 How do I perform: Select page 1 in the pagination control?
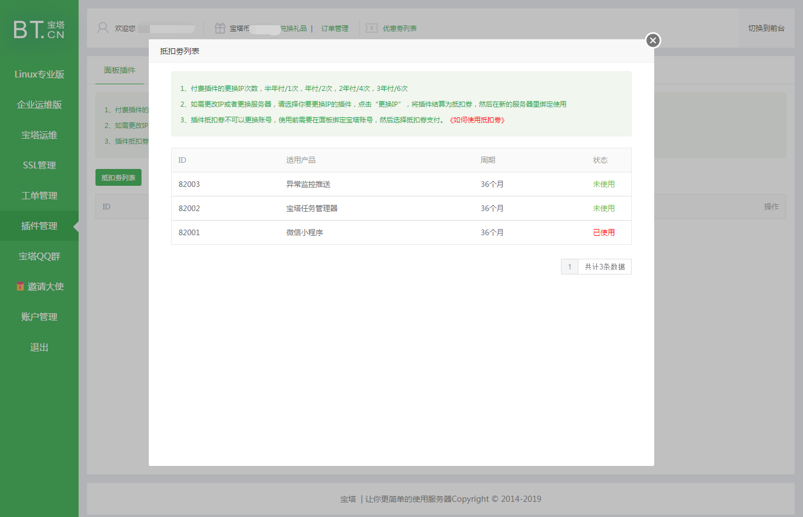(x=569, y=266)
